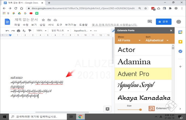The width and height of the screenshot is (186, 120).
Task: Select the Actor font
Action: tap(143, 50)
